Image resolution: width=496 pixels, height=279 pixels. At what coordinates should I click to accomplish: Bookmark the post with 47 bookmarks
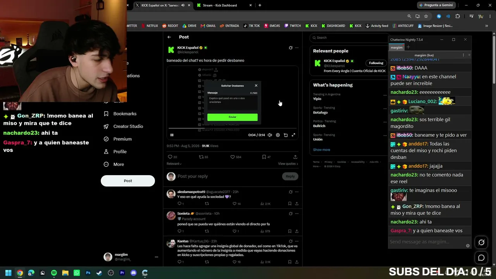point(264,157)
